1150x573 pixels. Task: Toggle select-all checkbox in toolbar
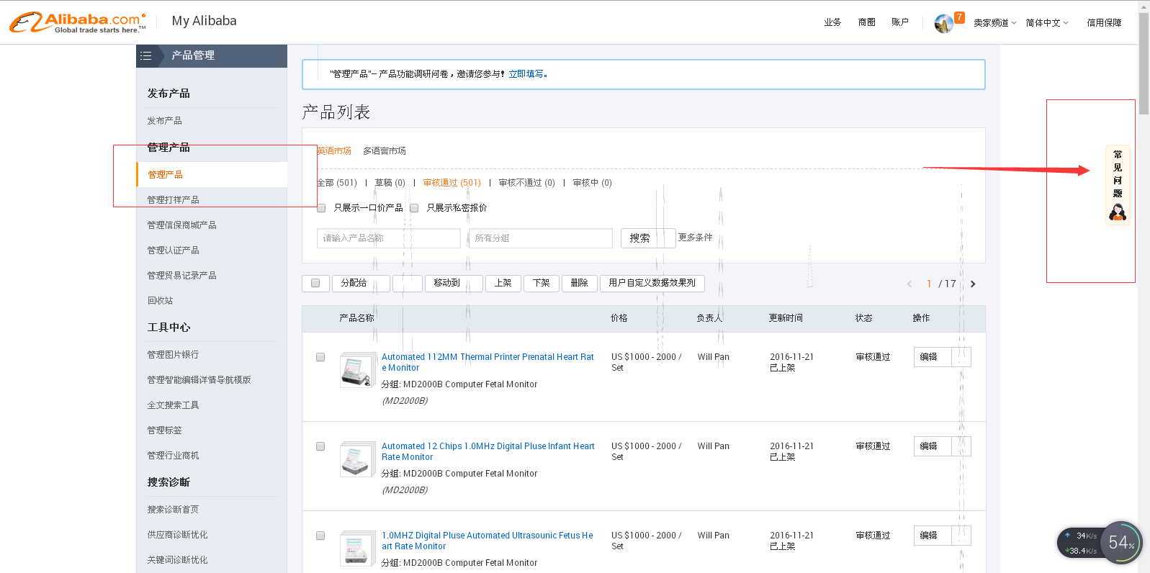click(x=315, y=283)
